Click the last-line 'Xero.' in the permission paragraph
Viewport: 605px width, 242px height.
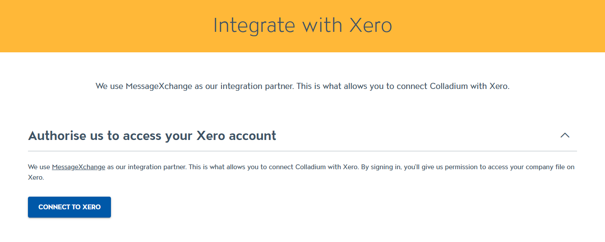(36, 178)
